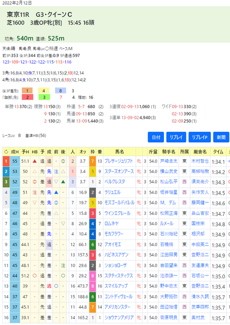Open horse link ウインエクレール
The height and width of the screenshot is (325, 230).
(x=117, y=213)
